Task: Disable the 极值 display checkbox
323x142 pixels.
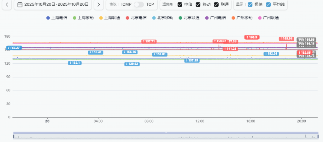Action: [x=250, y=4]
